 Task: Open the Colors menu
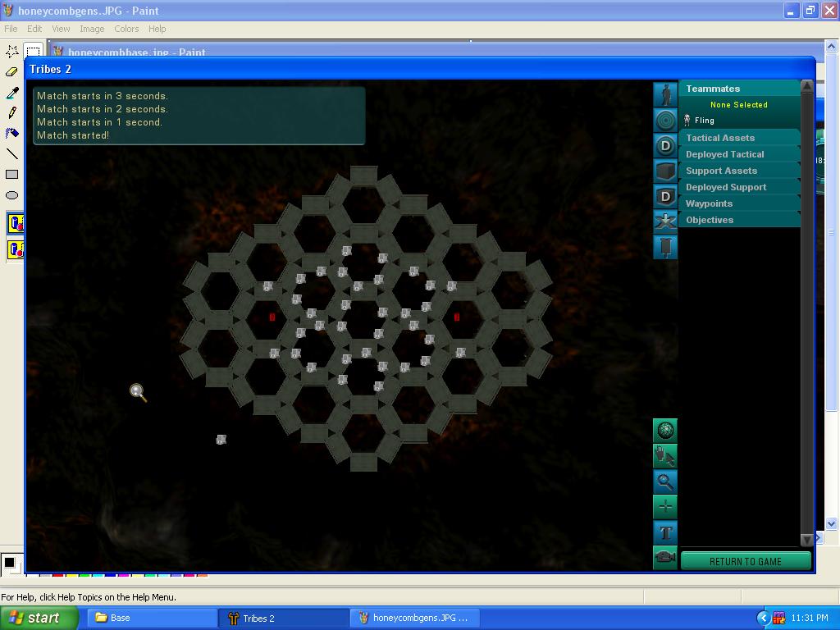[126, 29]
